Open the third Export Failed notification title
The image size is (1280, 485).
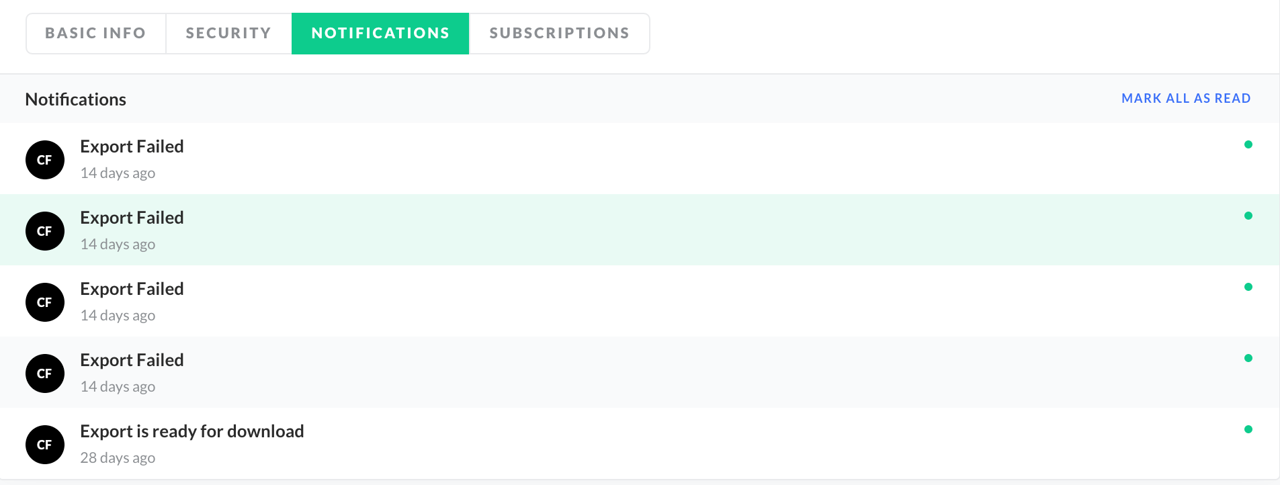(x=132, y=289)
